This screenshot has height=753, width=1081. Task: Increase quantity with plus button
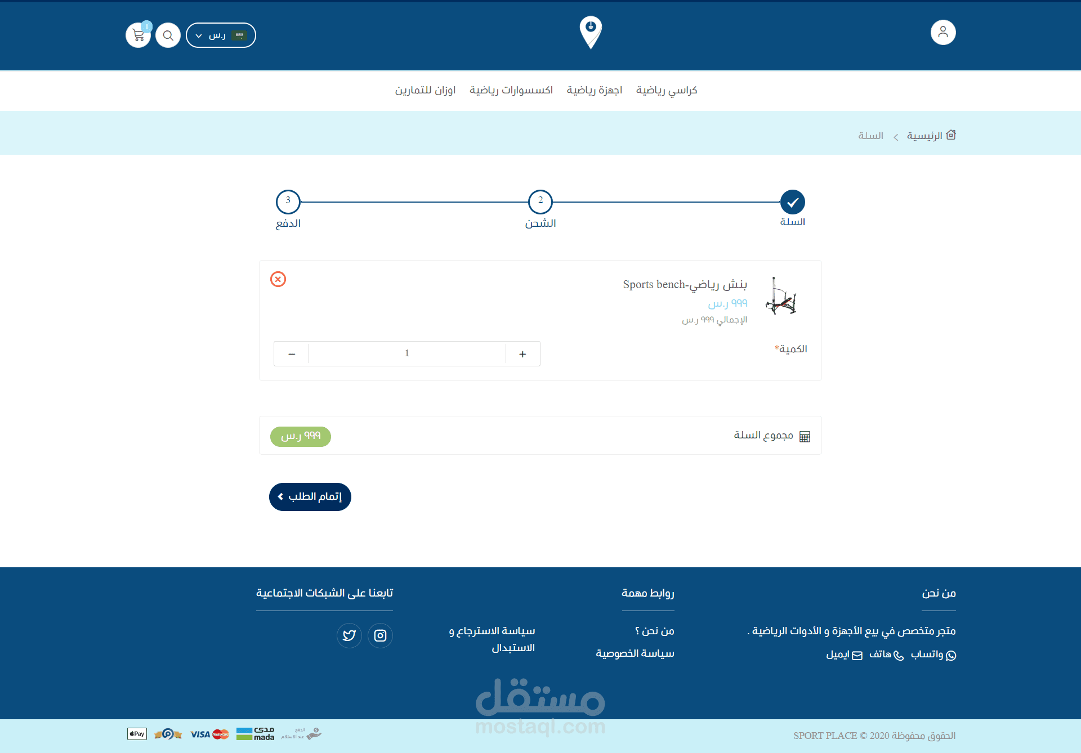pos(522,354)
